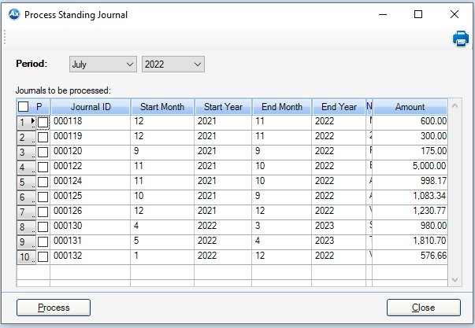Check the box for journal 000126
Viewport: 475px width, 328px height.
pyautogui.click(x=43, y=212)
